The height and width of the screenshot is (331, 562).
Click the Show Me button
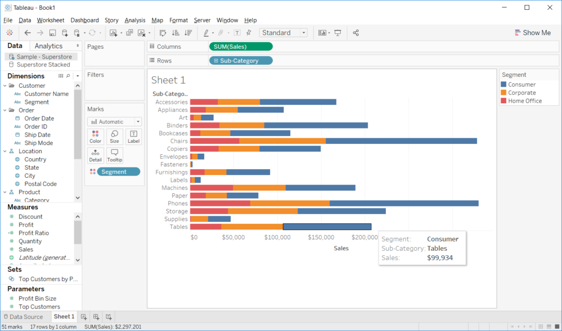pyautogui.click(x=532, y=32)
